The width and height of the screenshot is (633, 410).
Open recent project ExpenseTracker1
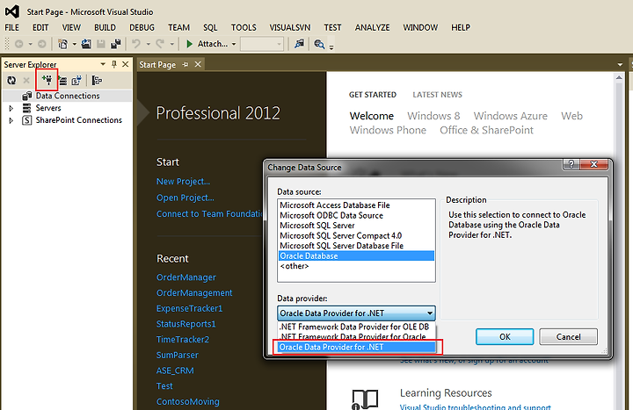(189, 308)
